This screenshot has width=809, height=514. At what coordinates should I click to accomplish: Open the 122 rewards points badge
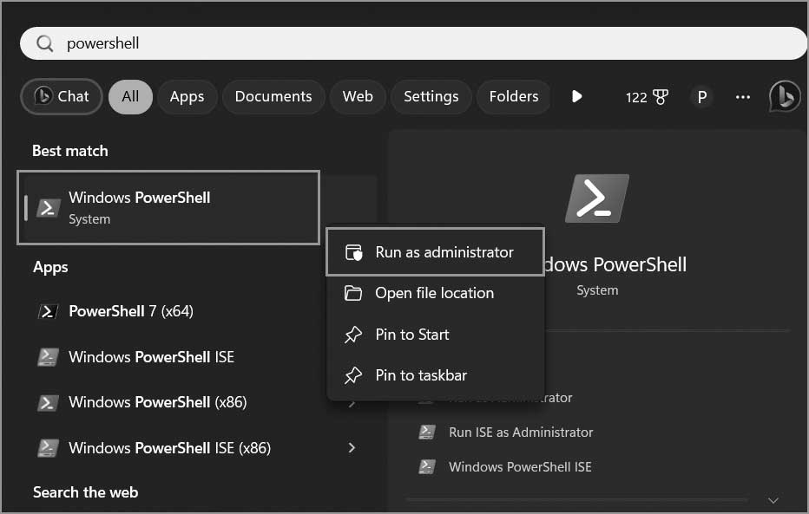(x=647, y=97)
